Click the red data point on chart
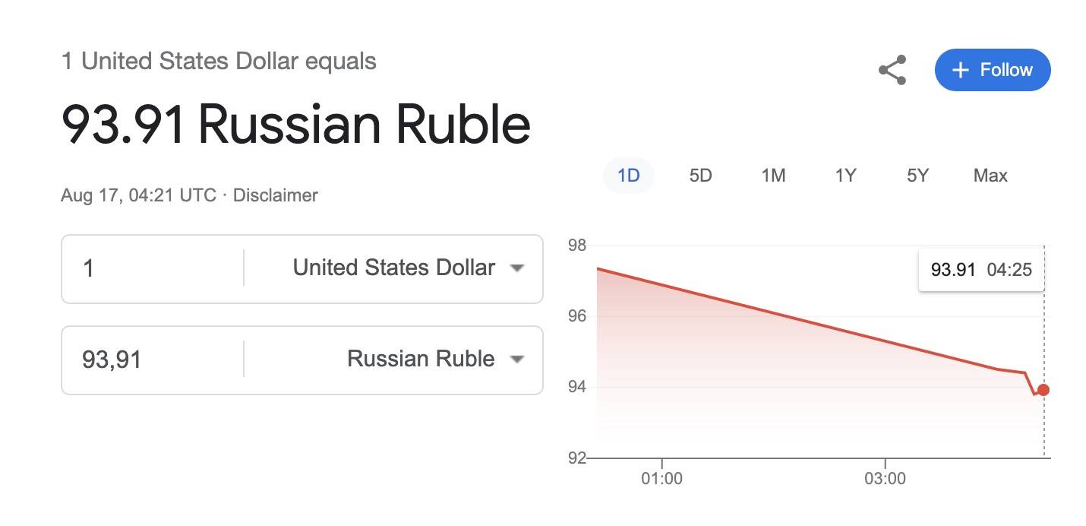The width and height of the screenshot is (1086, 526). click(x=1043, y=390)
